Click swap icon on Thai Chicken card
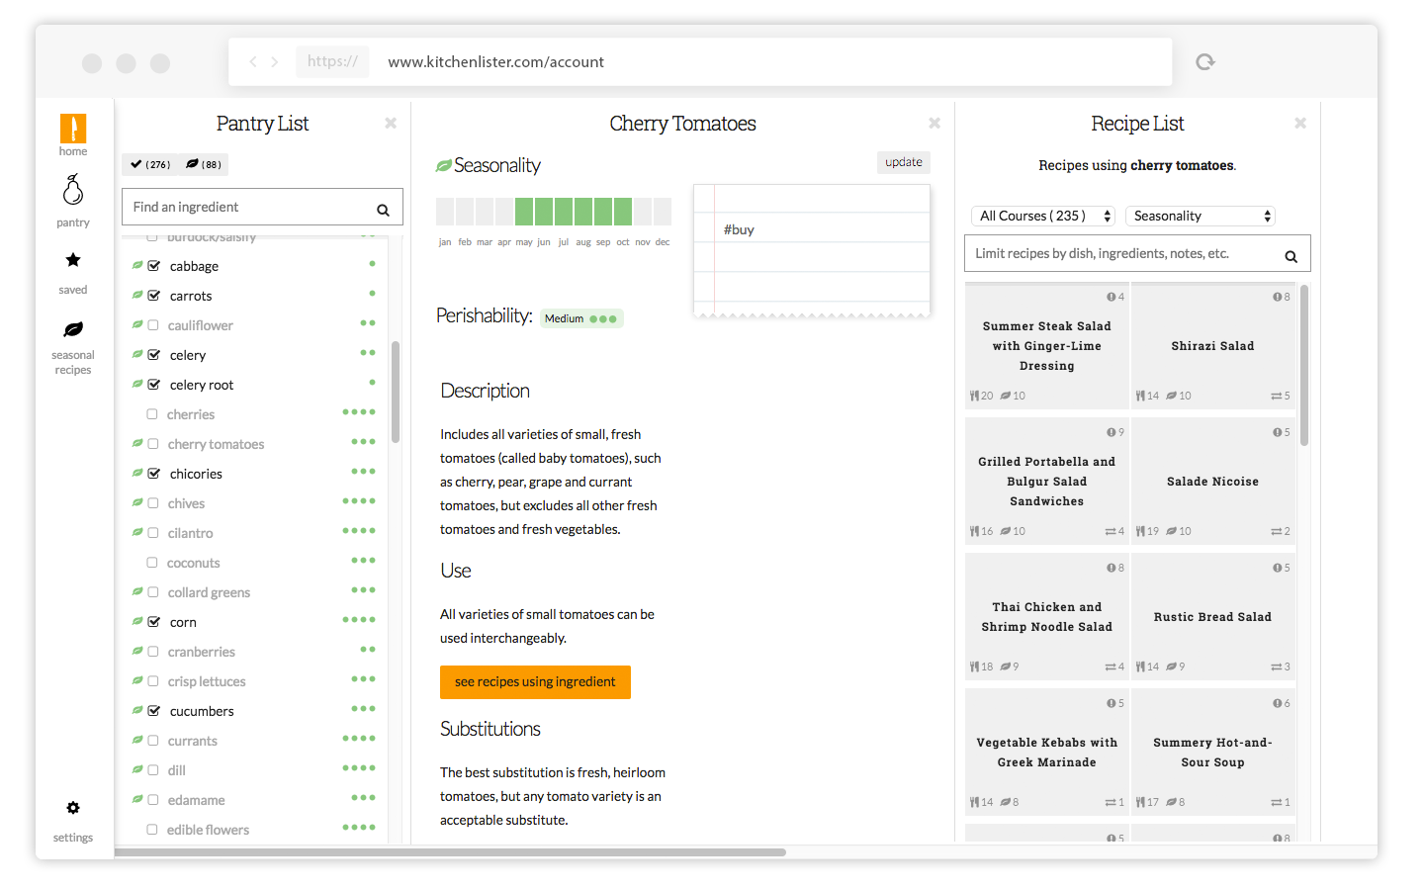 [x=1111, y=667]
